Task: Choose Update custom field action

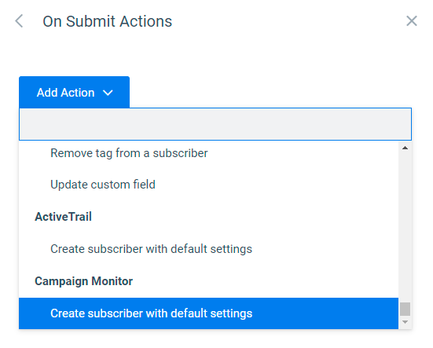Action: 208,185
